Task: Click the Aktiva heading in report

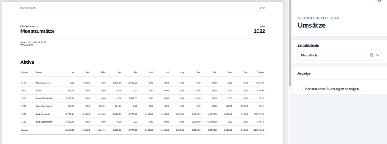Action: click(27, 62)
